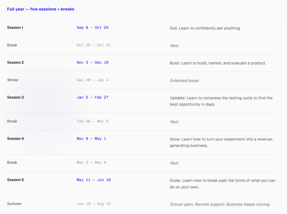Select the Session 3 row label

pos(15,97)
